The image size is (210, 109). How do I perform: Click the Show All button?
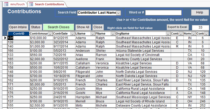pyautogui.click(x=83, y=27)
